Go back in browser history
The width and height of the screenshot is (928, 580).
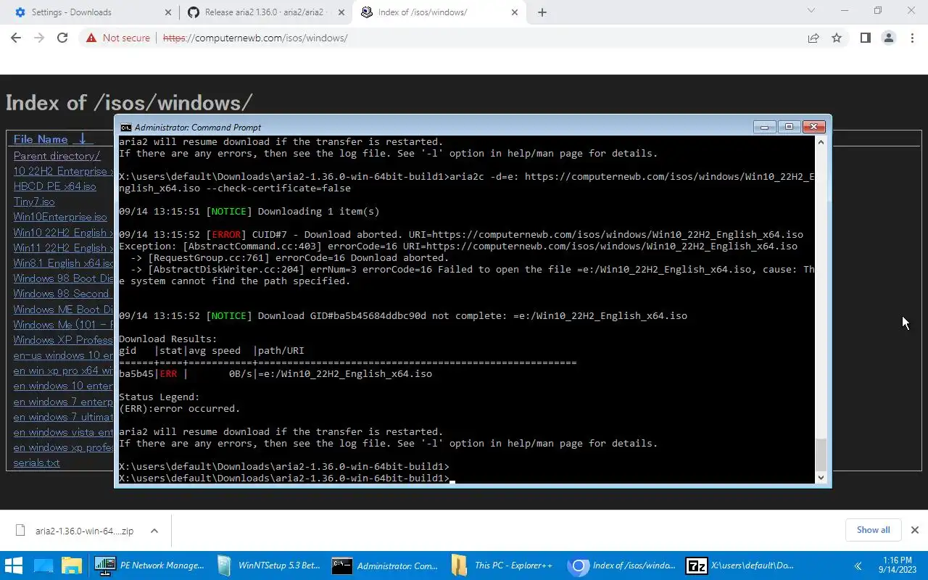[x=16, y=38]
